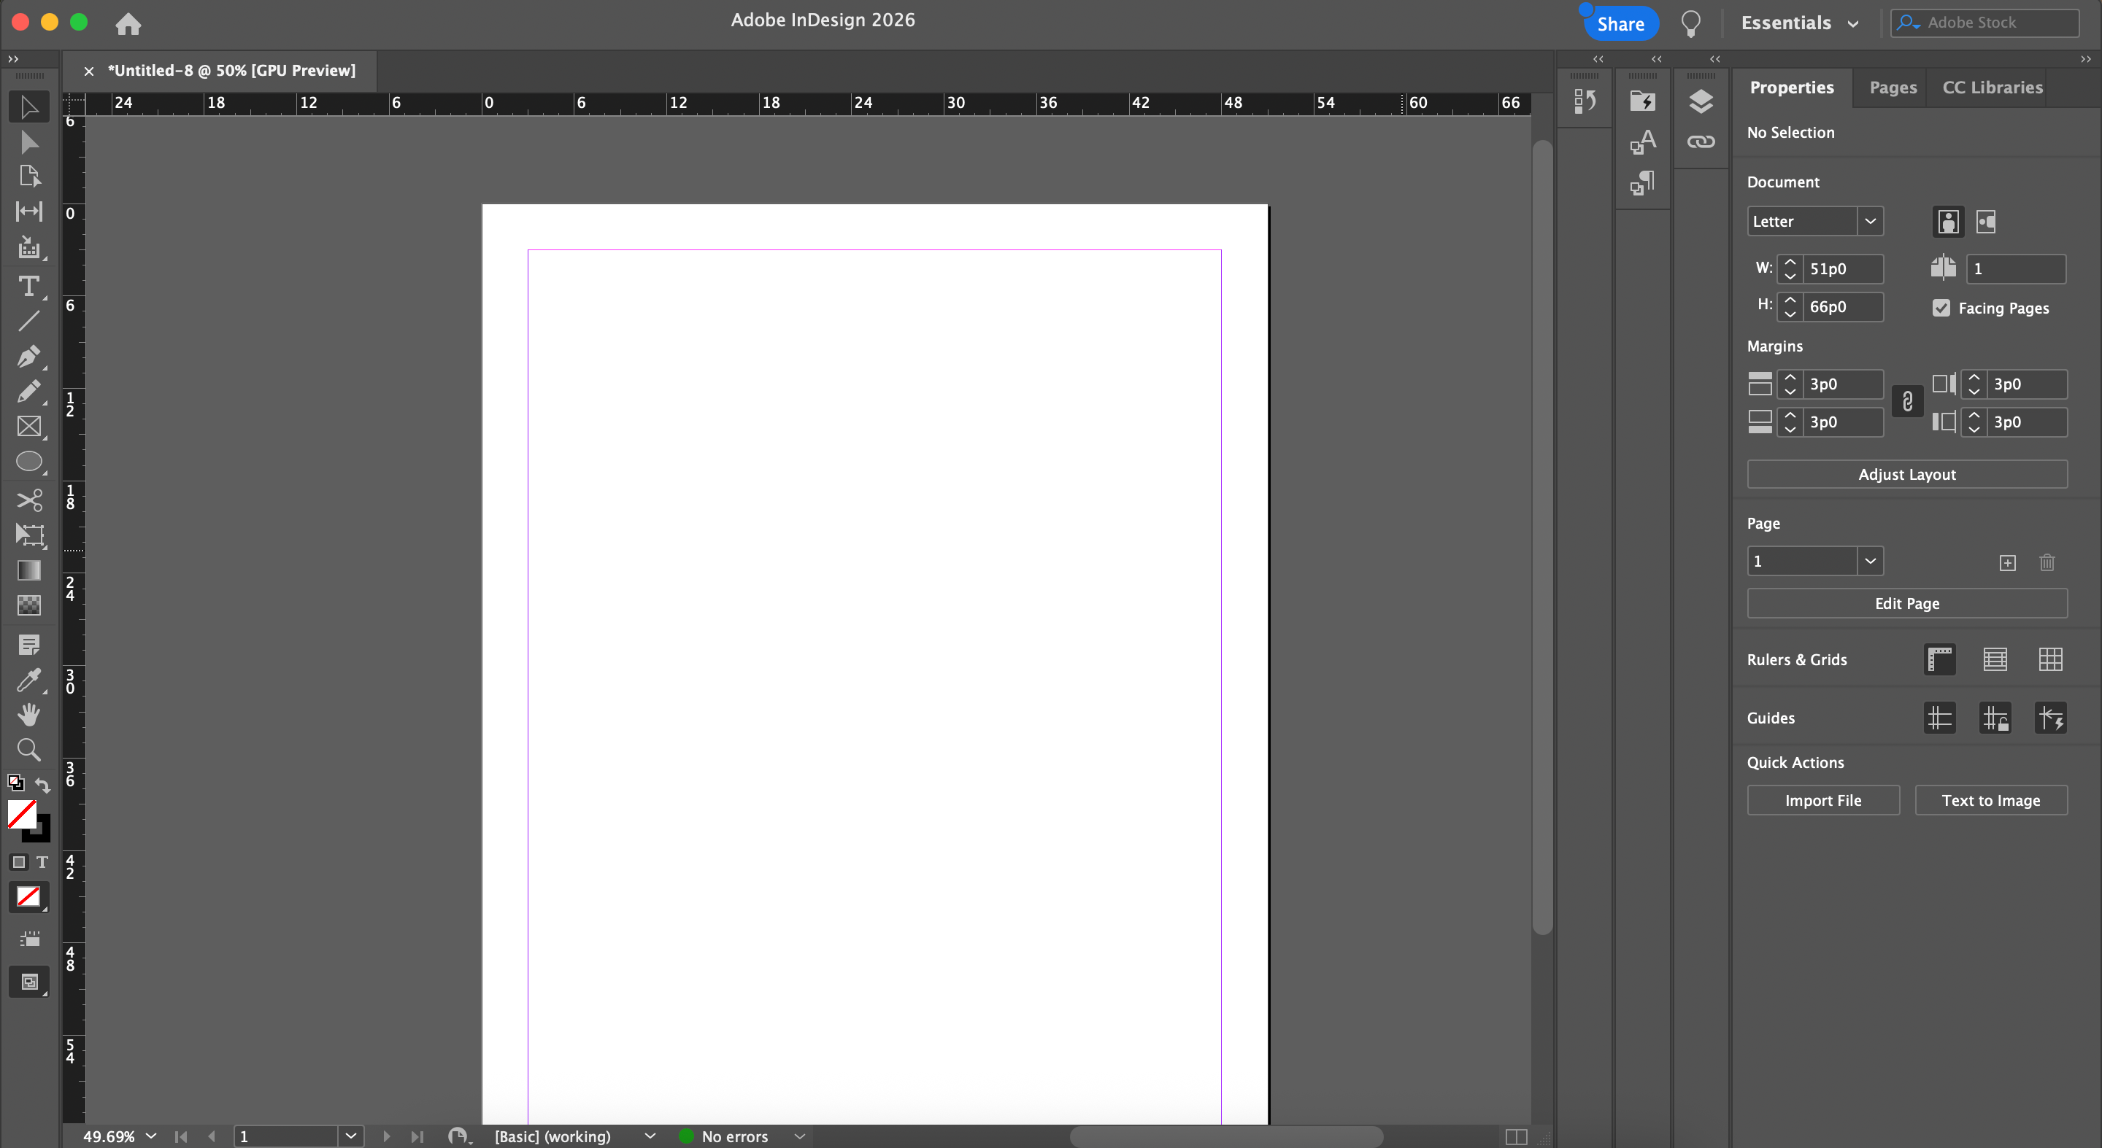Uncheck the Facing Pages checkbox
Screen dimensions: 2102x1148
click(1941, 309)
